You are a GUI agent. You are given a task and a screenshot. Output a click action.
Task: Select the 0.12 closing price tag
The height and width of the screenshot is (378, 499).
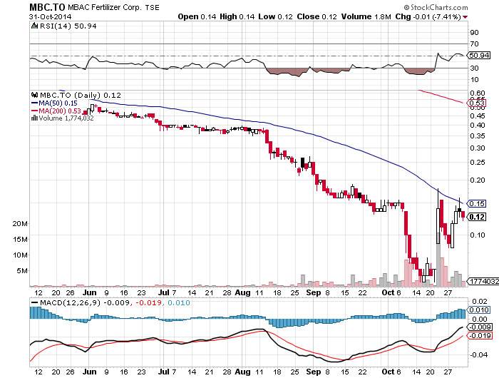click(476, 217)
